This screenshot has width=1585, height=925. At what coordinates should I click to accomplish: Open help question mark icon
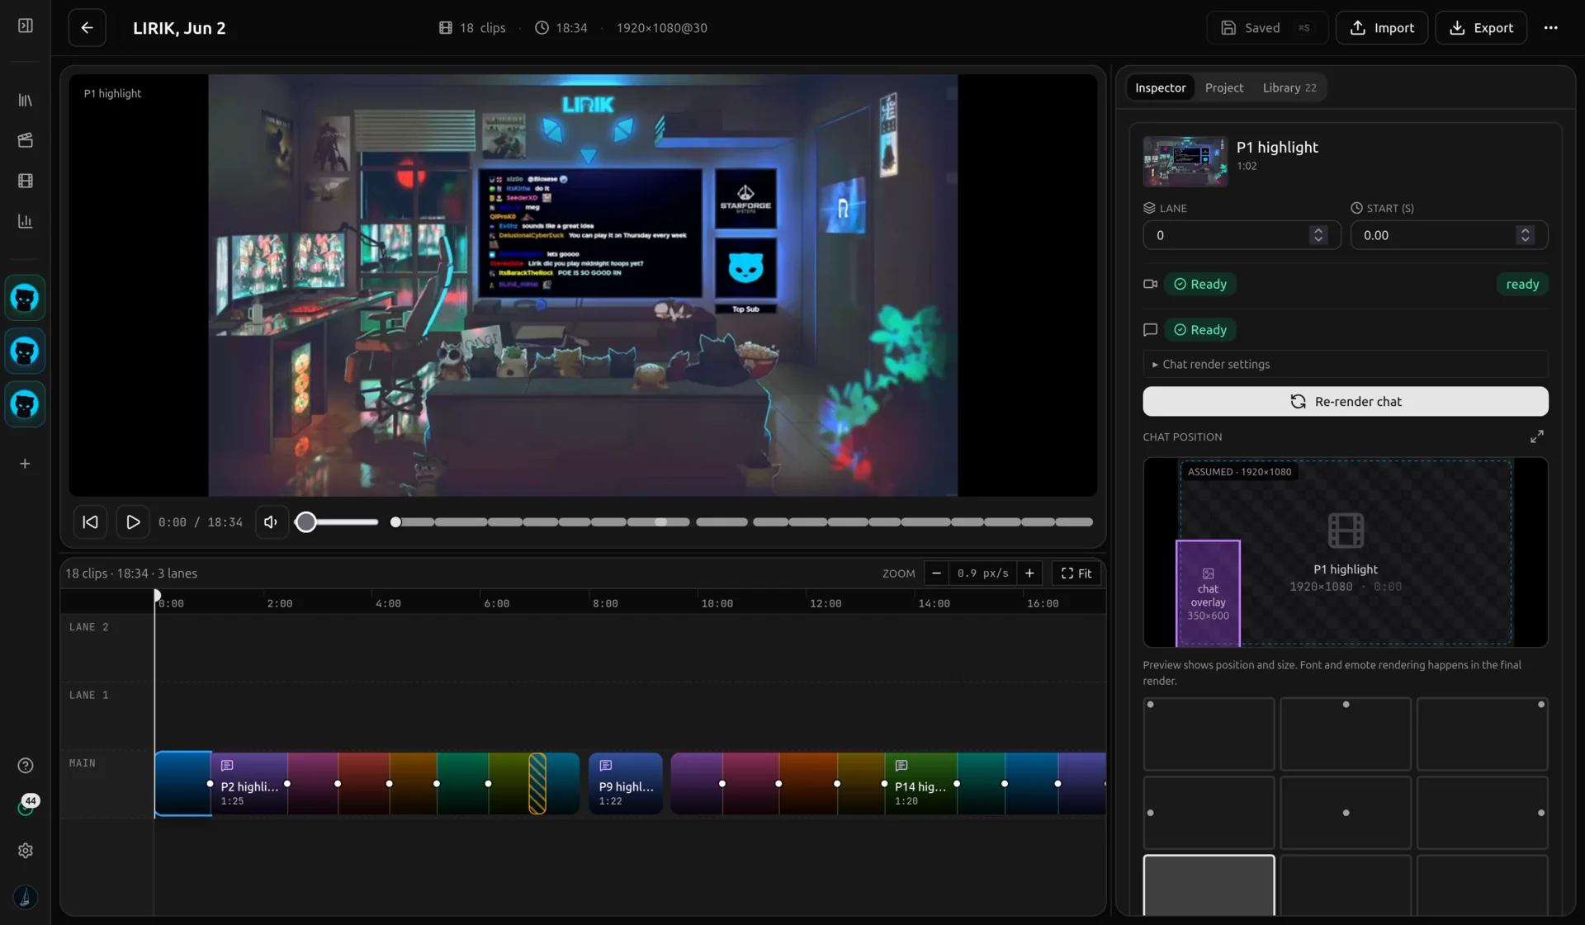(26, 766)
